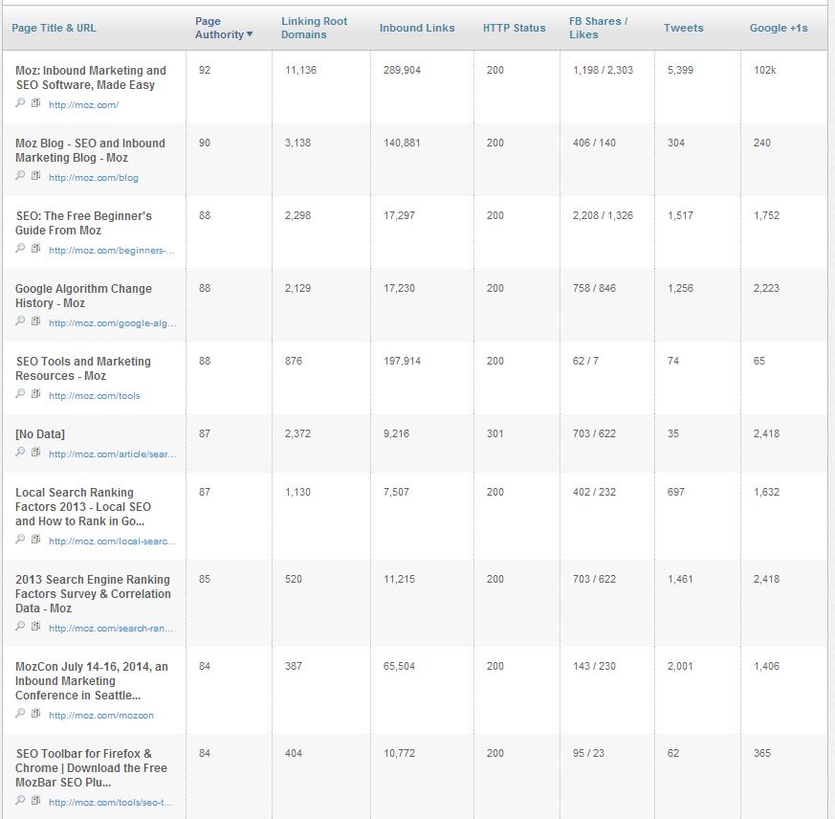Open the http://moz.com/mozcon link
The image size is (835, 819).
tap(101, 716)
